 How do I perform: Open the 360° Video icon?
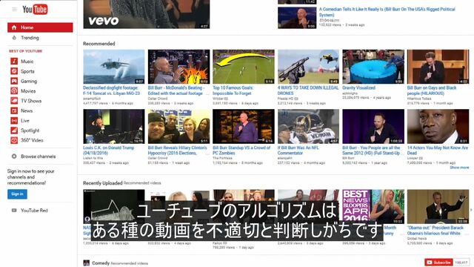coord(14,140)
